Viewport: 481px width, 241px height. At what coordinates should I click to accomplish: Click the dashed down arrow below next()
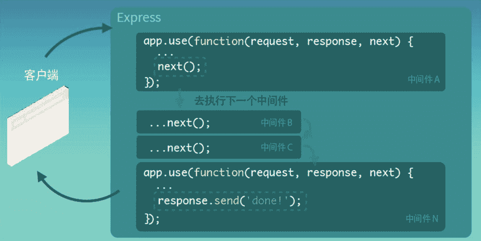point(180,100)
